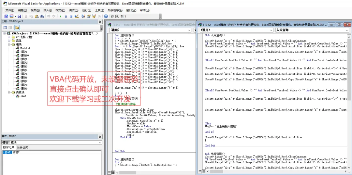Screen dimensions: 352x175
Task: Switch to 按分类序 properties tab
Action: [23, 147]
